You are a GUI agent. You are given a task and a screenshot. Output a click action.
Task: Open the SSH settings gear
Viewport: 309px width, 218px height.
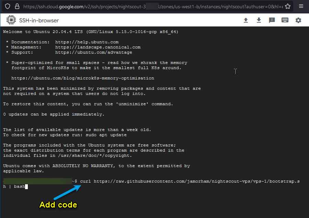298,20
